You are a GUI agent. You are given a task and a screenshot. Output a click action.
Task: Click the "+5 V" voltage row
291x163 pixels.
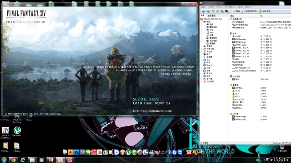pos(250,94)
